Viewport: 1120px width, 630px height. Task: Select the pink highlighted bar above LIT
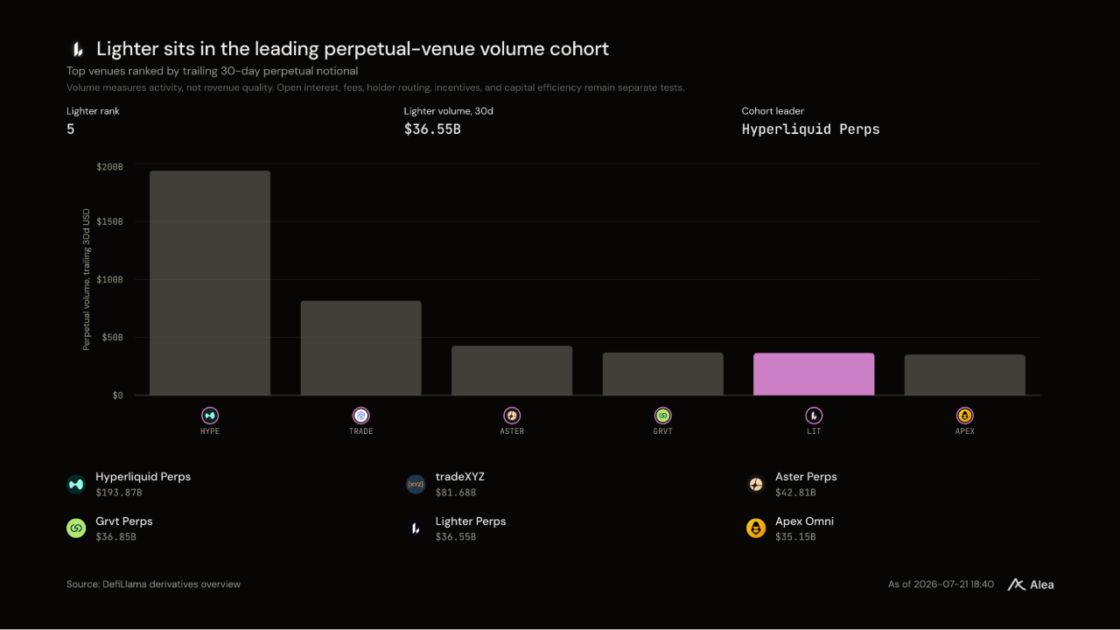tap(814, 374)
